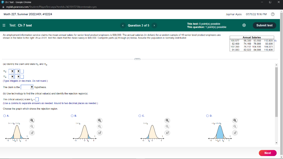Open graph D in a new window
The width and height of the screenshot is (283, 159).
pos(235,133)
